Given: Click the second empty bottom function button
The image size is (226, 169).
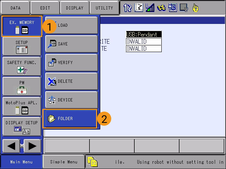Looking at the screenshot, I should click(x=112, y=146).
